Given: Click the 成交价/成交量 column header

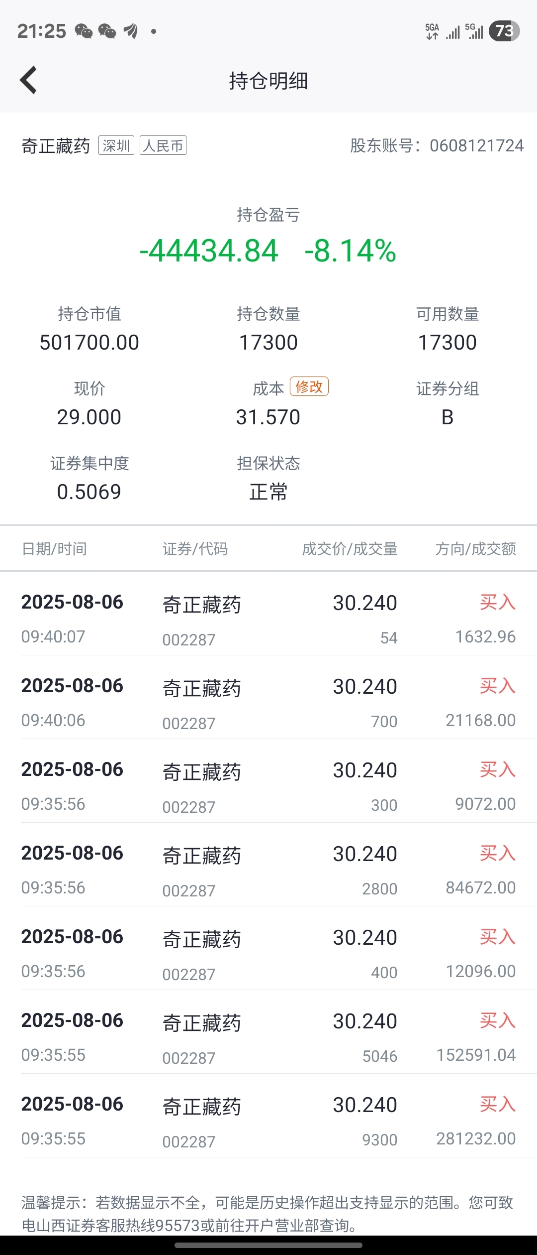Looking at the screenshot, I should coord(350,549).
